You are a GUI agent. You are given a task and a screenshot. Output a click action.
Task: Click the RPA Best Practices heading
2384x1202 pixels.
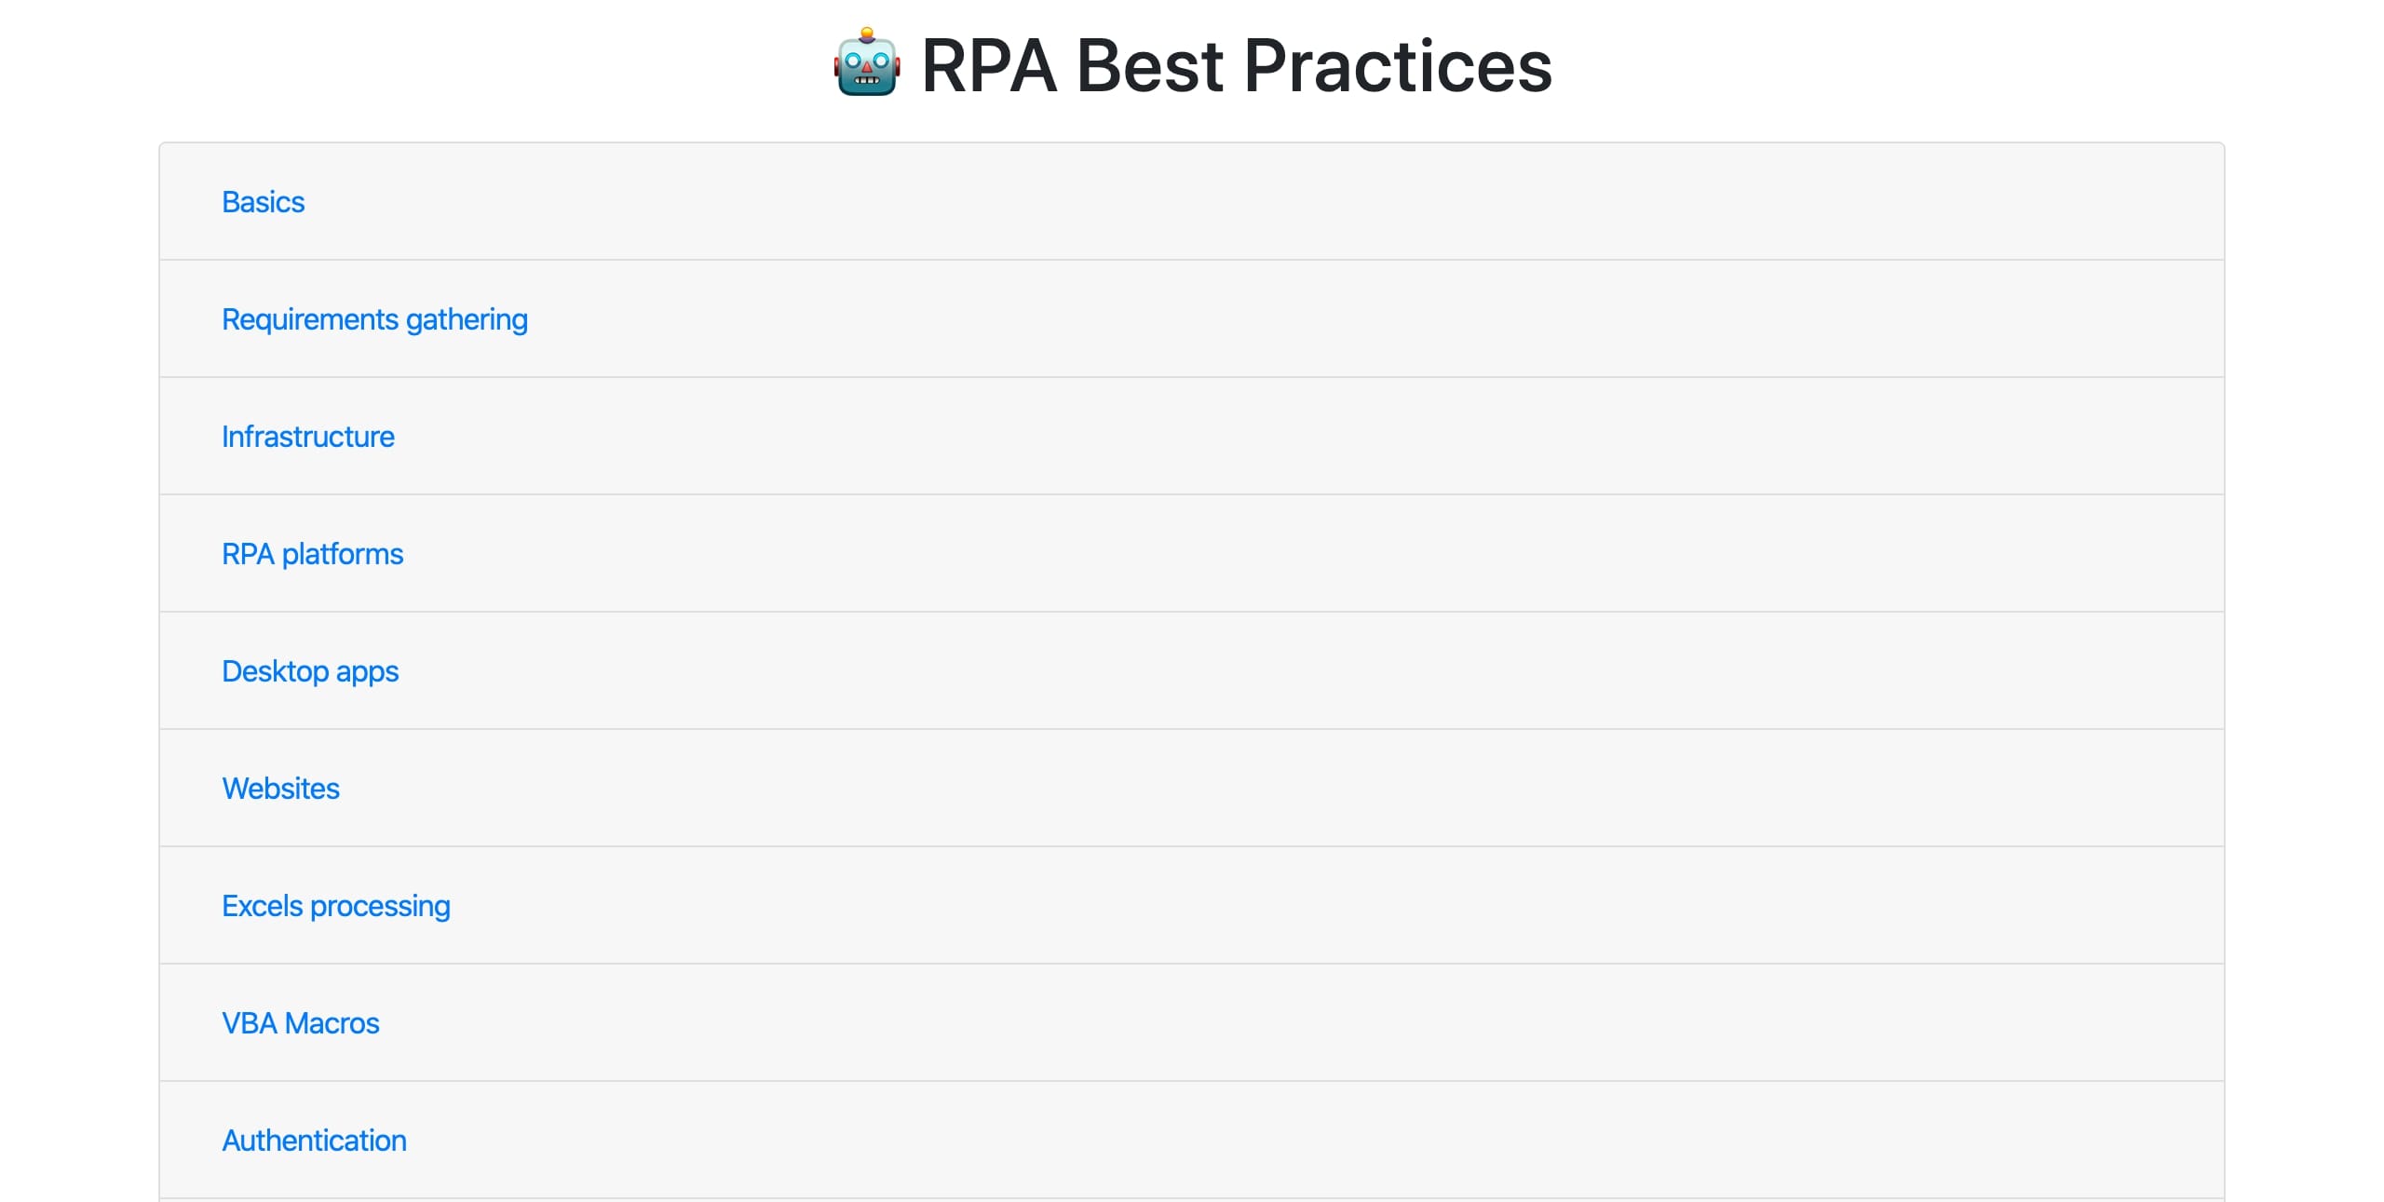[1236, 65]
